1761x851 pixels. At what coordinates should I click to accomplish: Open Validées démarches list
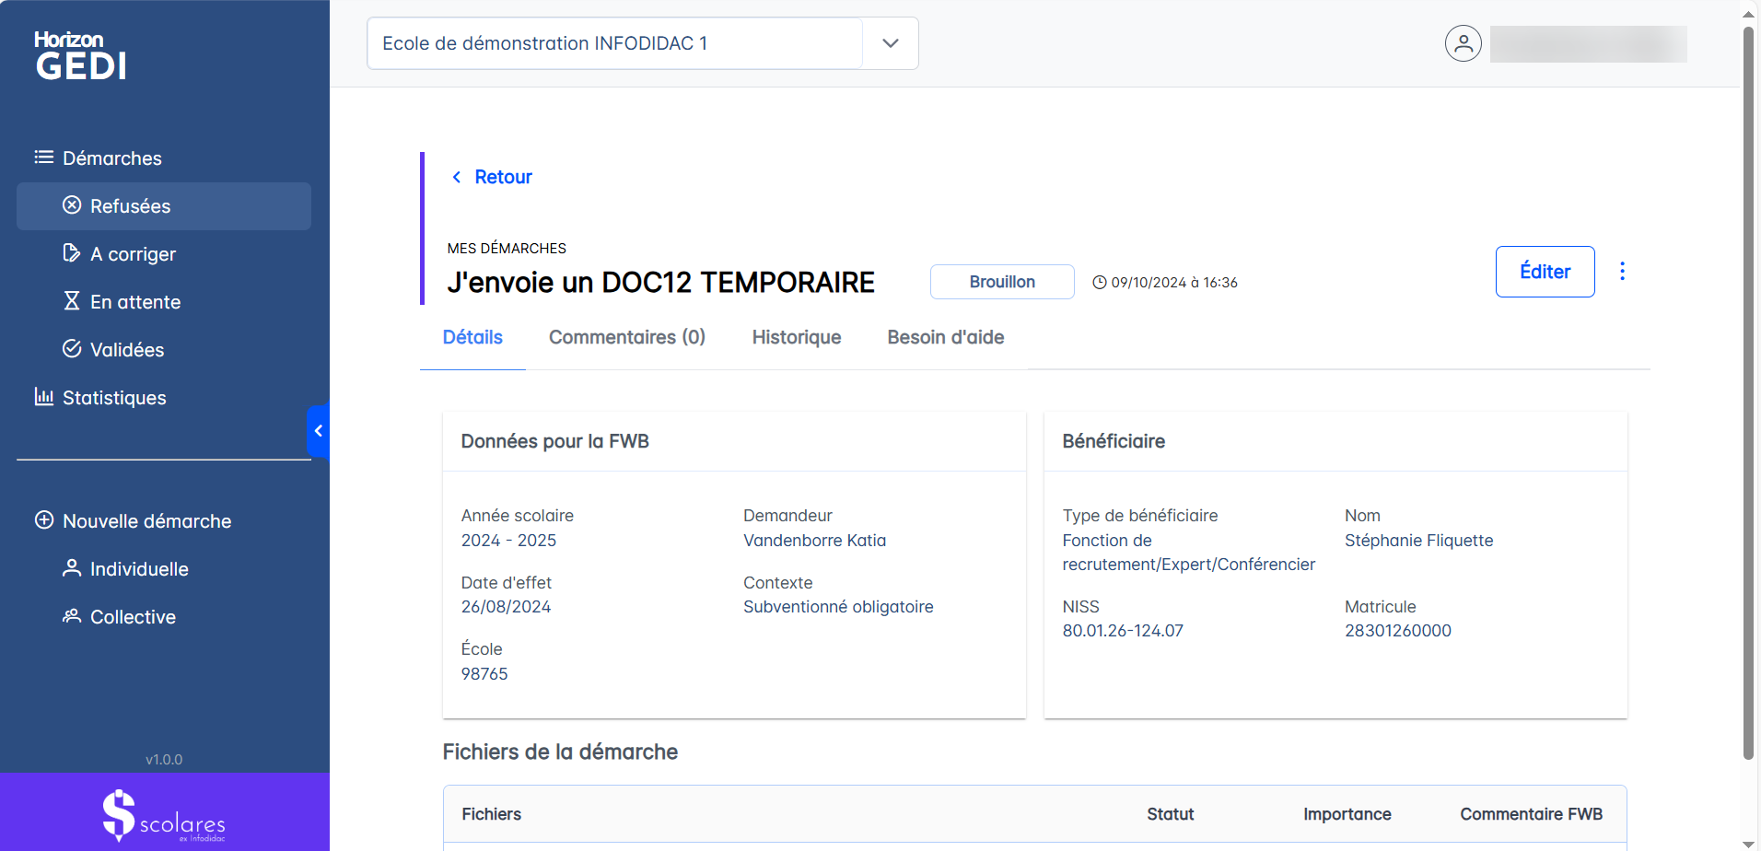pos(126,350)
